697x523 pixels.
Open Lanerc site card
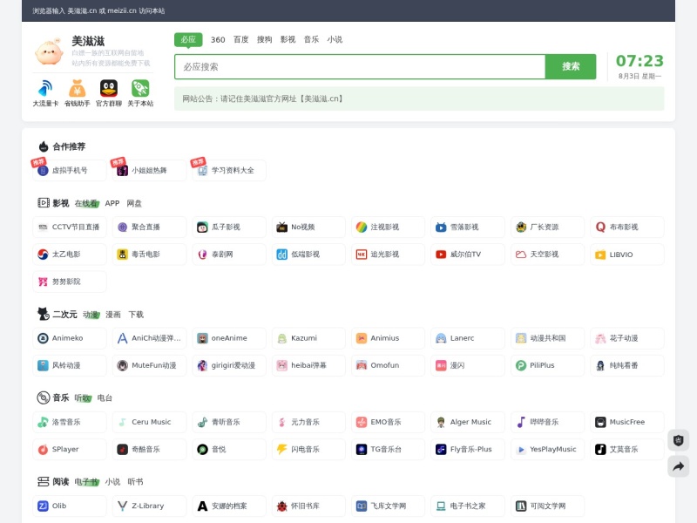[x=468, y=338]
